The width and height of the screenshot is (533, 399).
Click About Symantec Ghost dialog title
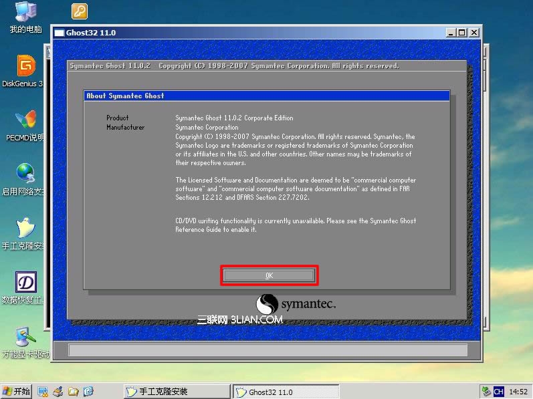(x=125, y=96)
